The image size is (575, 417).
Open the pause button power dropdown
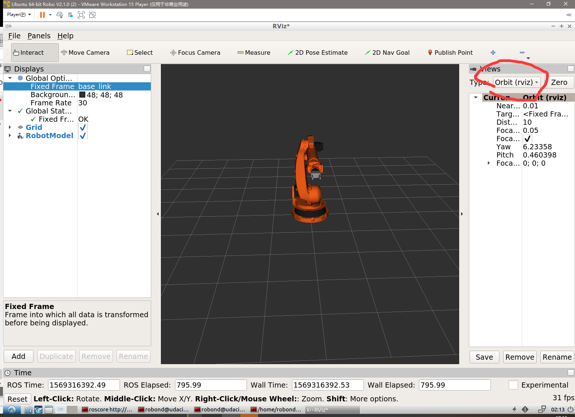click(x=50, y=15)
